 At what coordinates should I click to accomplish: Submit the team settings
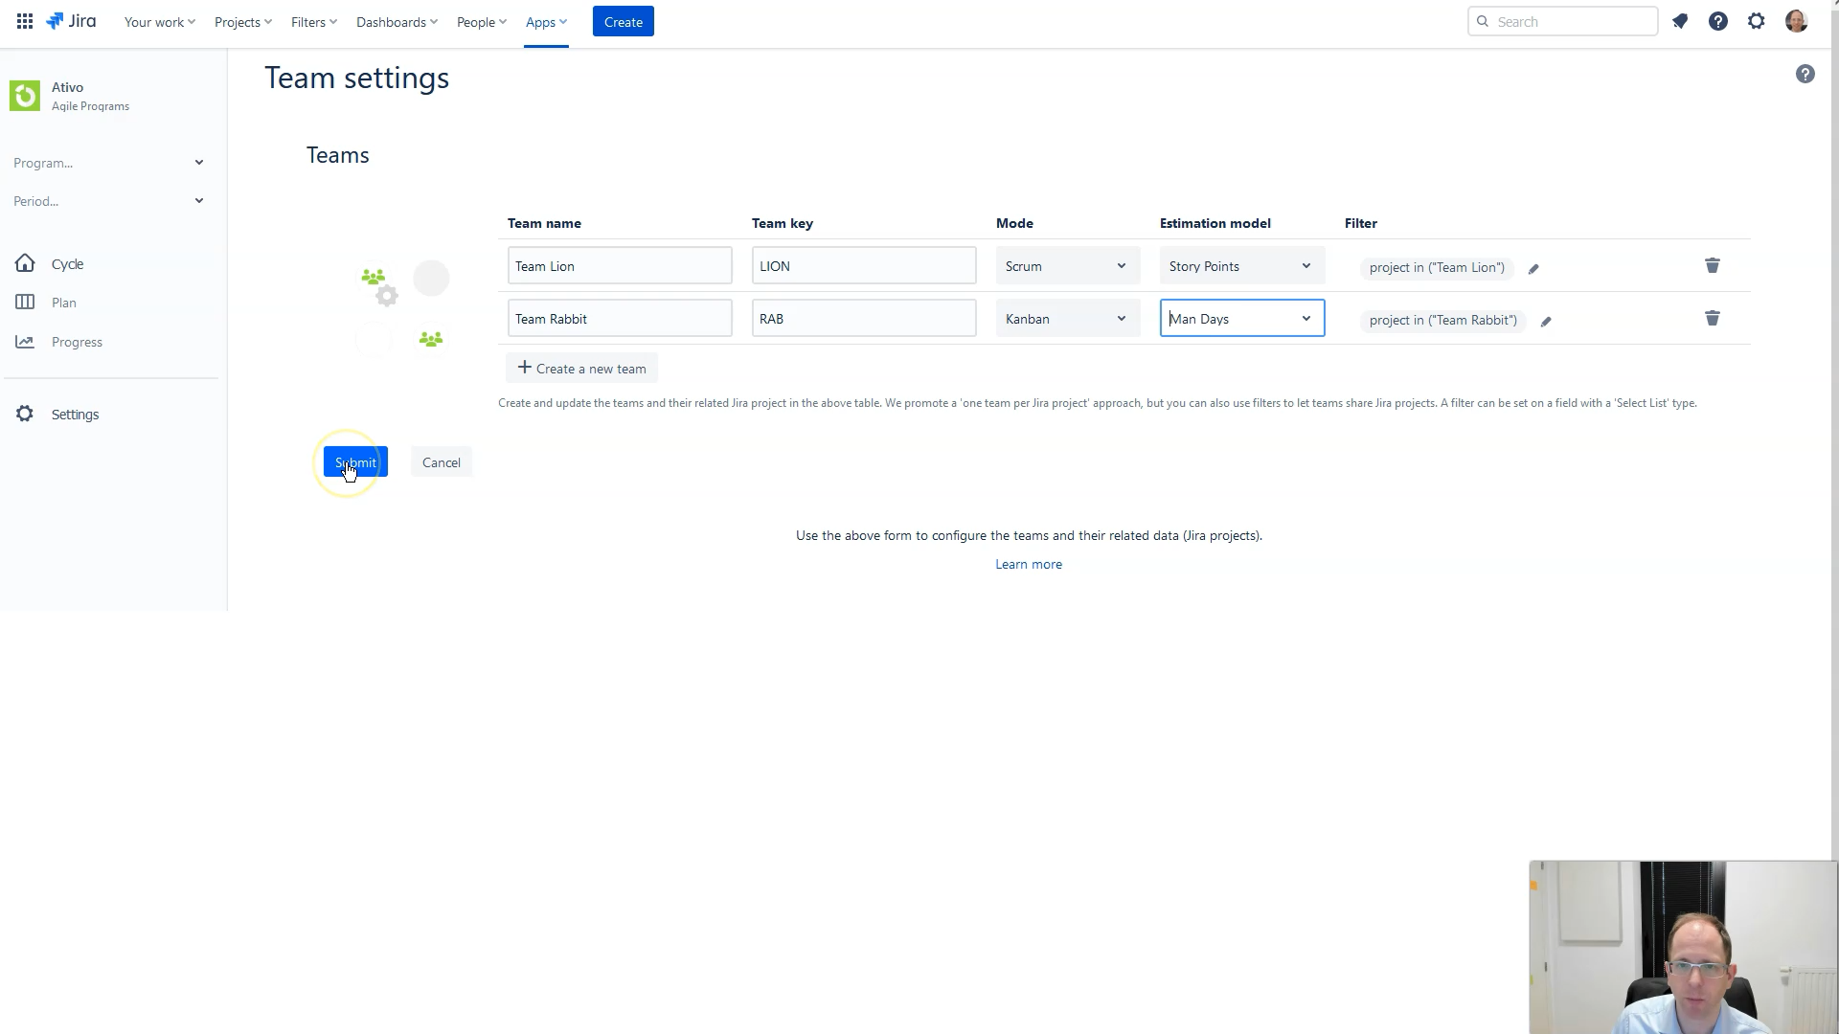point(355,462)
